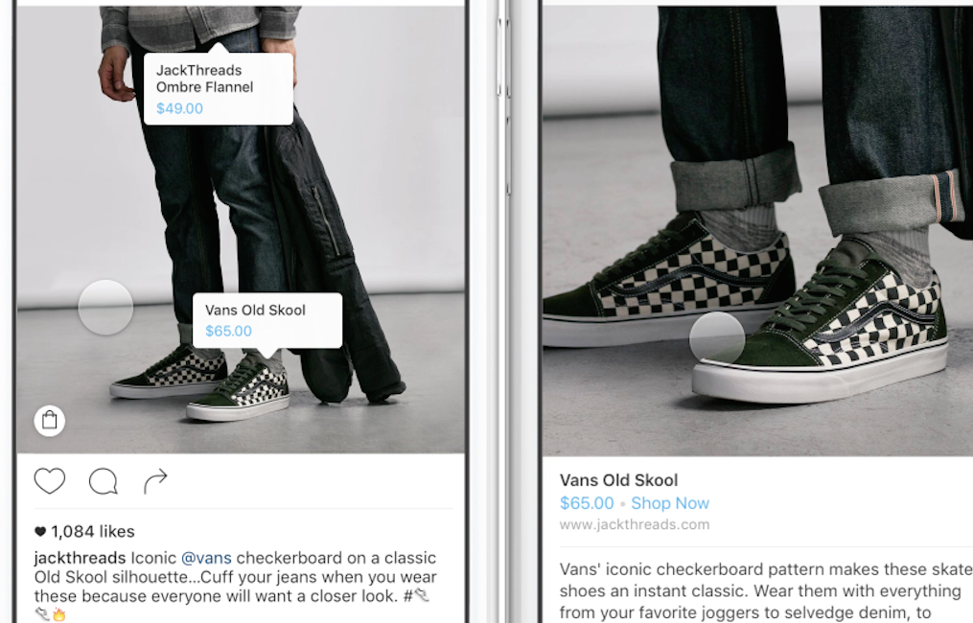Tap the small heart beside the likes count
The height and width of the screenshot is (623, 973).
click(40, 531)
